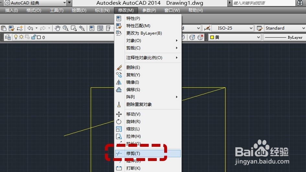The height and width of the screenshot is (172, 306).
Task: Open the 绘图(D) menu
Action: (79, 10)
